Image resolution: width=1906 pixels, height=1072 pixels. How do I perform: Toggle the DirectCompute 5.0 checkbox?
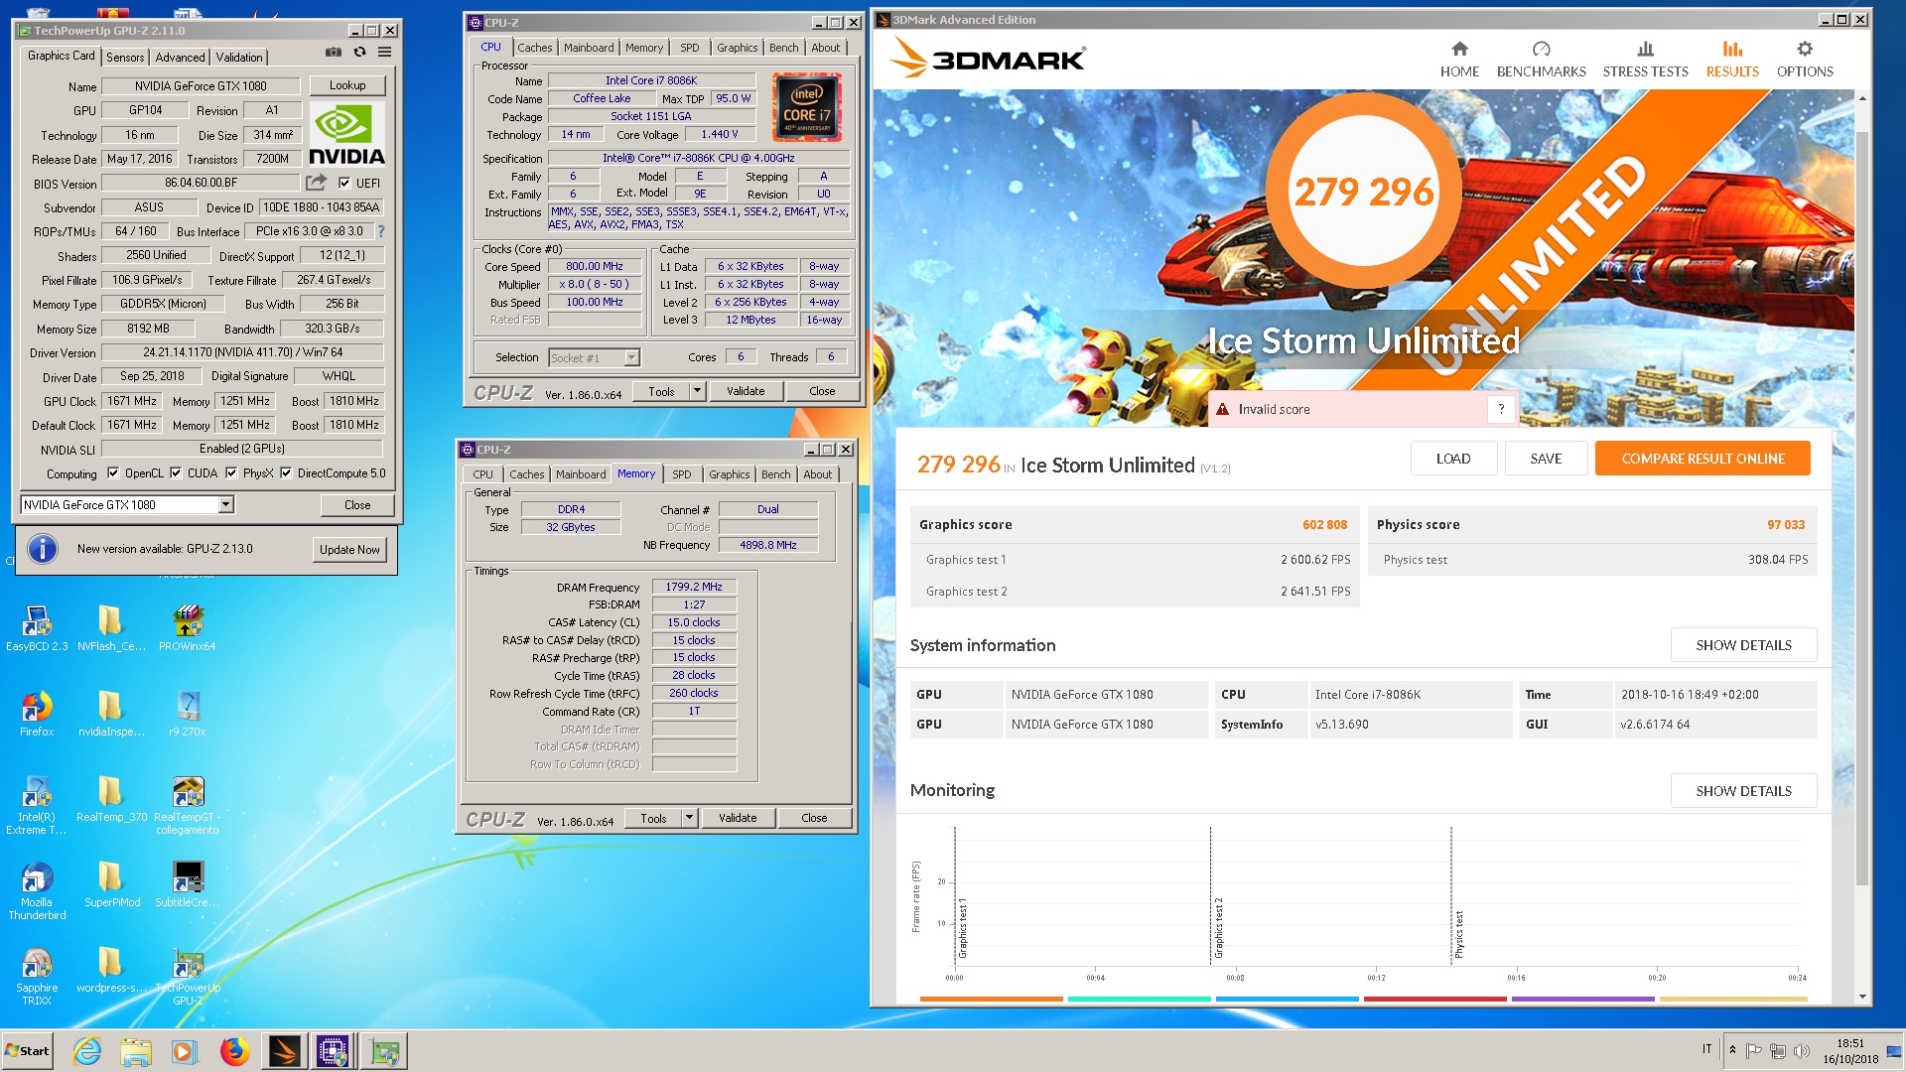pos(286,473)
